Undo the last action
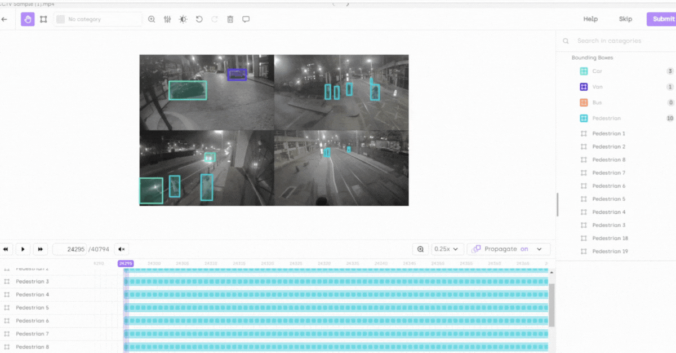676x353 pixels. 199,19
